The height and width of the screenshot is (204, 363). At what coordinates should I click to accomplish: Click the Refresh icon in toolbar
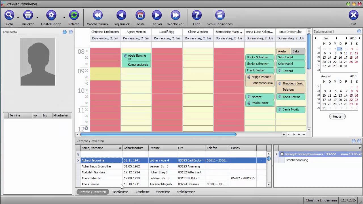pyautogui.click(x=74, y=15)
